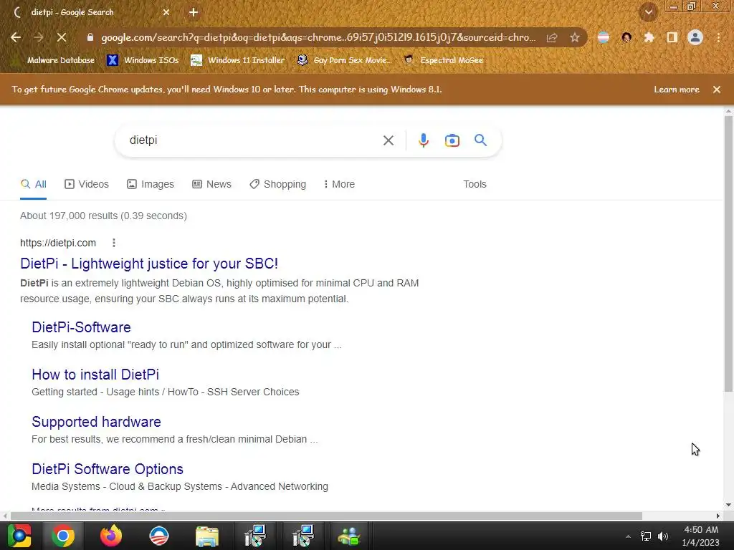Image resolution: width=734 pixels, height=550 pixels.
Task: Open Windows ISOs bookmark
Action: tap(143, 60)
